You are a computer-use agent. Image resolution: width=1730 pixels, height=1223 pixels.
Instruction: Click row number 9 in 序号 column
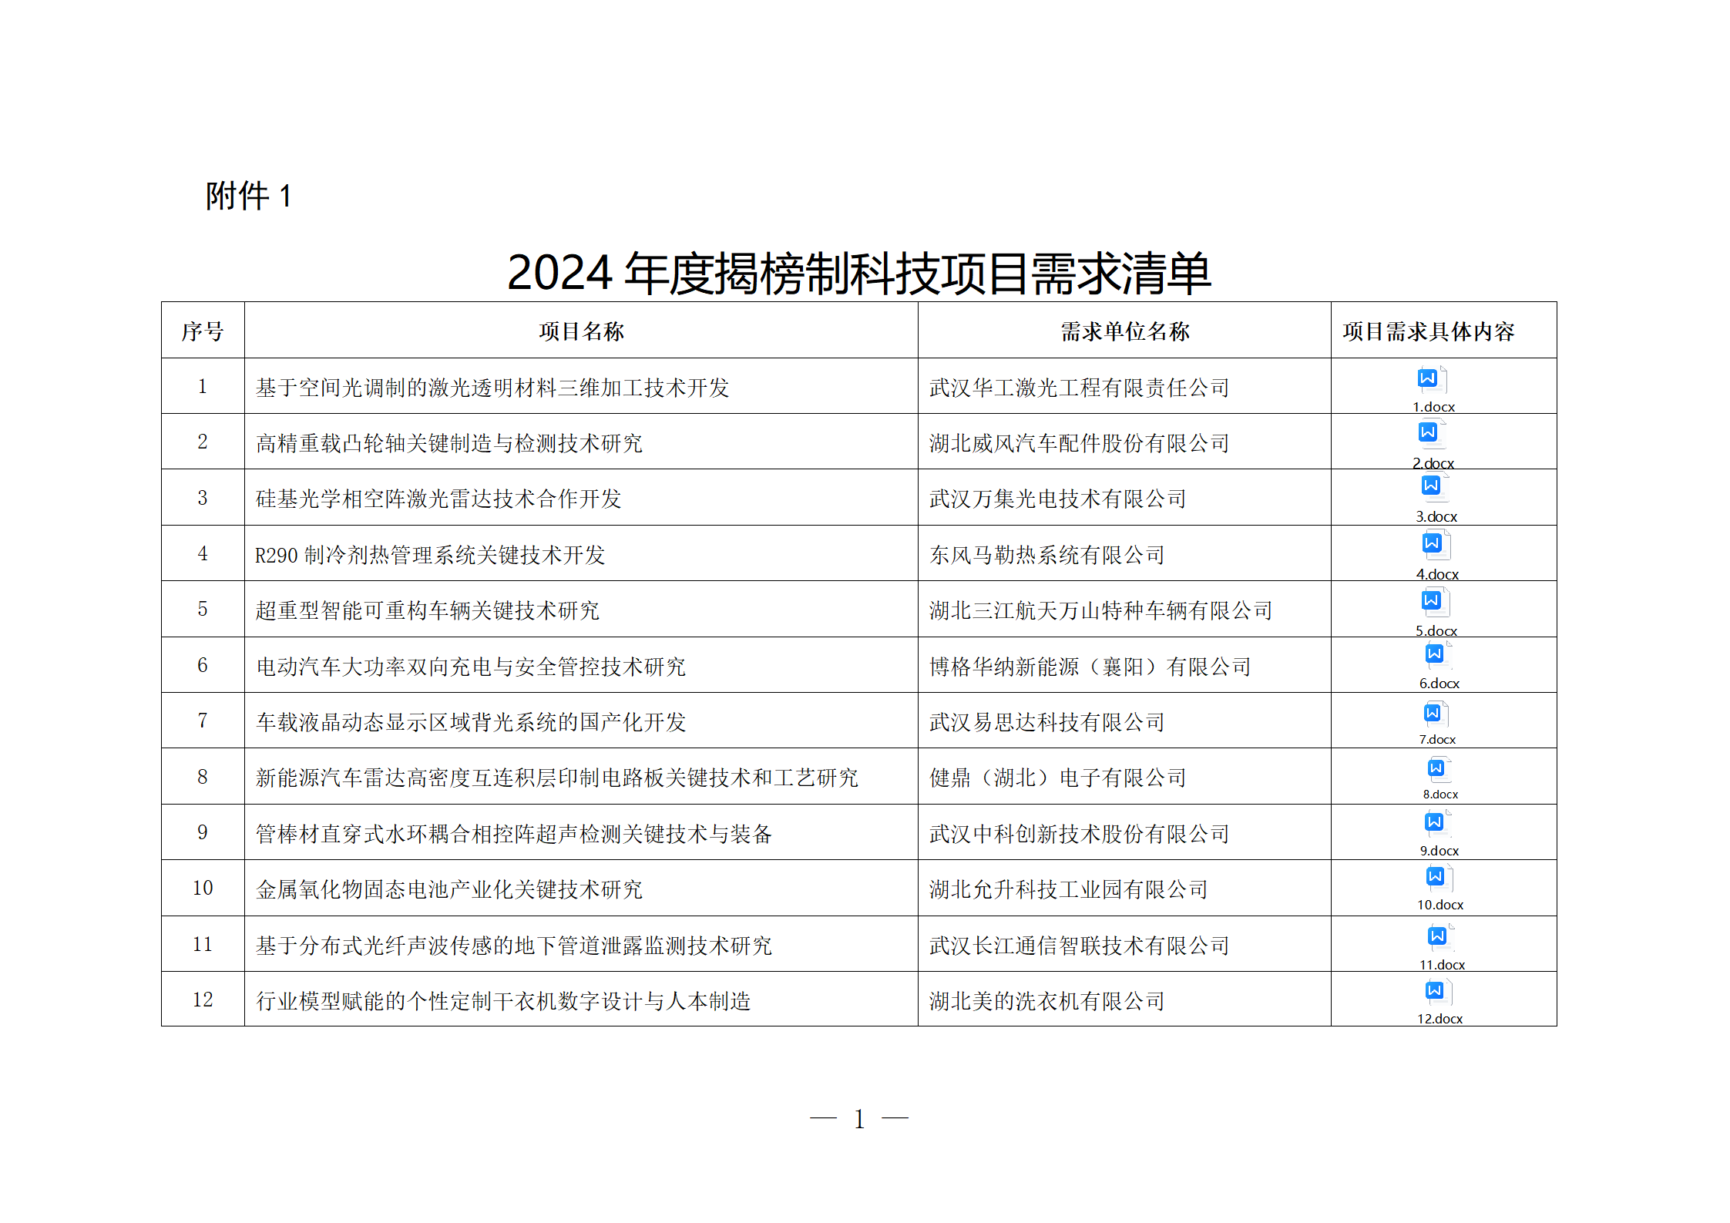[x=203, y=832]
